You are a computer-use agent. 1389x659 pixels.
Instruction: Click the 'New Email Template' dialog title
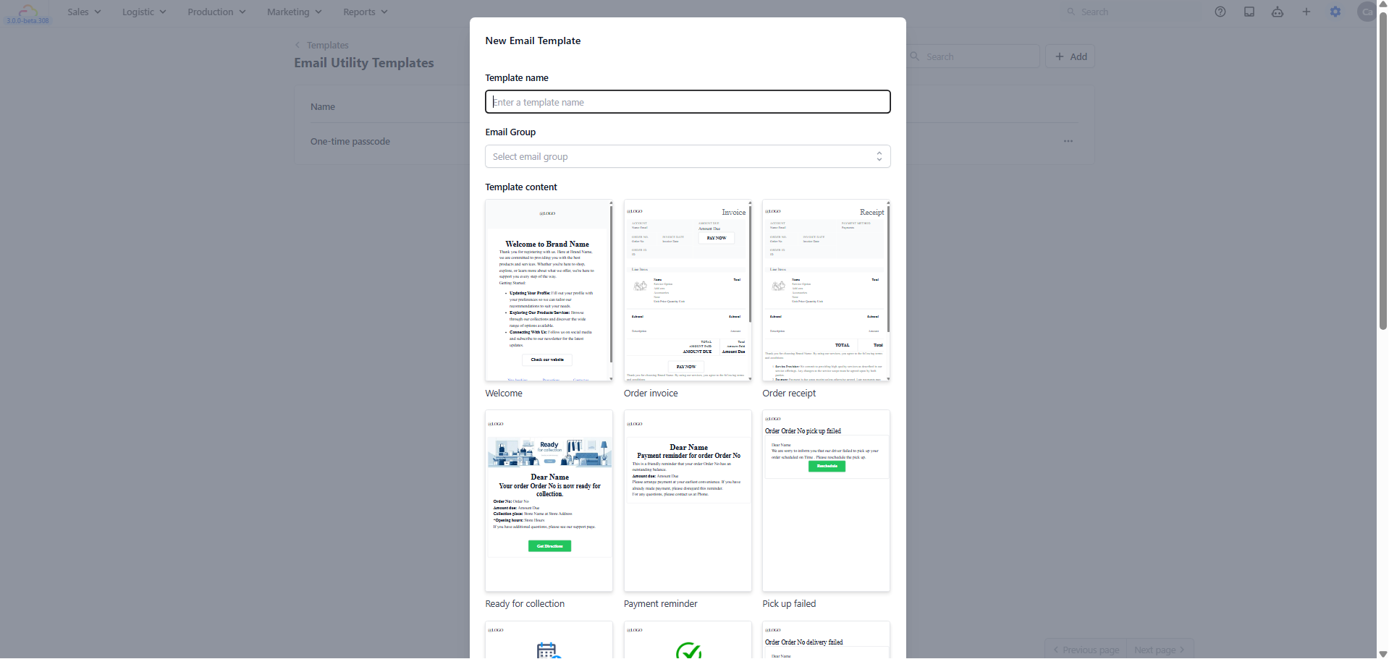coord(533,41)
